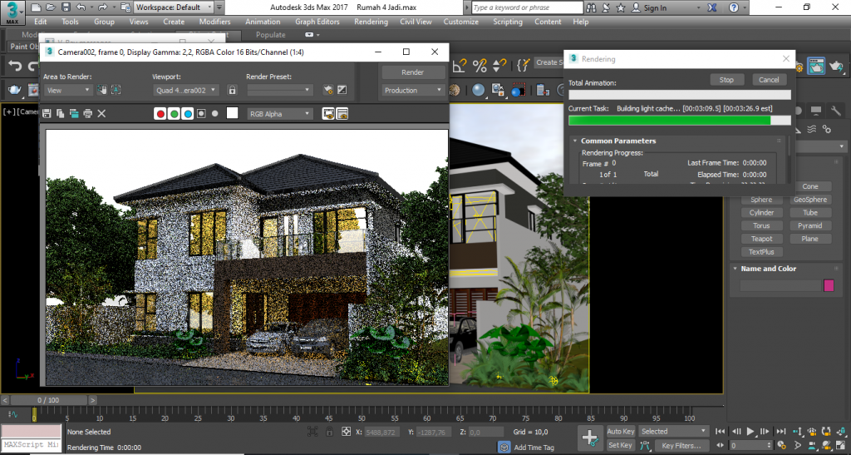Collapse the Name and Color rollout
This screenshot has width=851, height=455.
tap(735, 268)
